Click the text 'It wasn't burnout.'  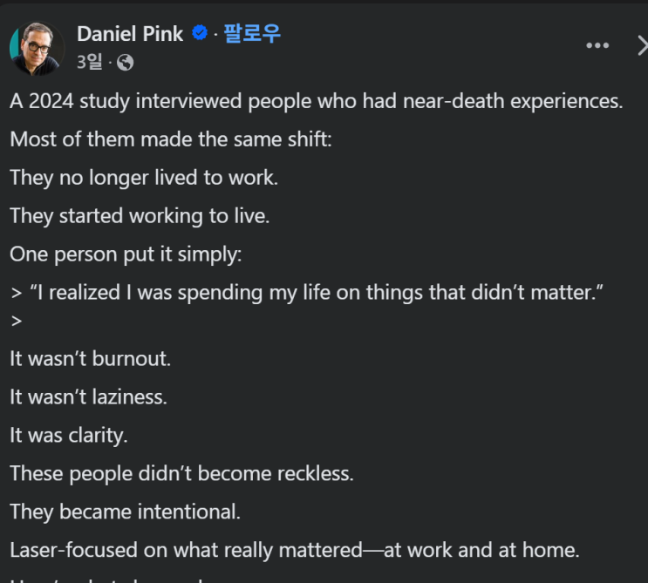[90, 359]
